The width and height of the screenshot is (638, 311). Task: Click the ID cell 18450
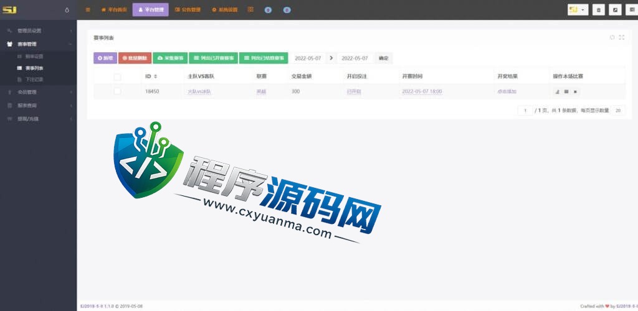(x=152, y=92)
